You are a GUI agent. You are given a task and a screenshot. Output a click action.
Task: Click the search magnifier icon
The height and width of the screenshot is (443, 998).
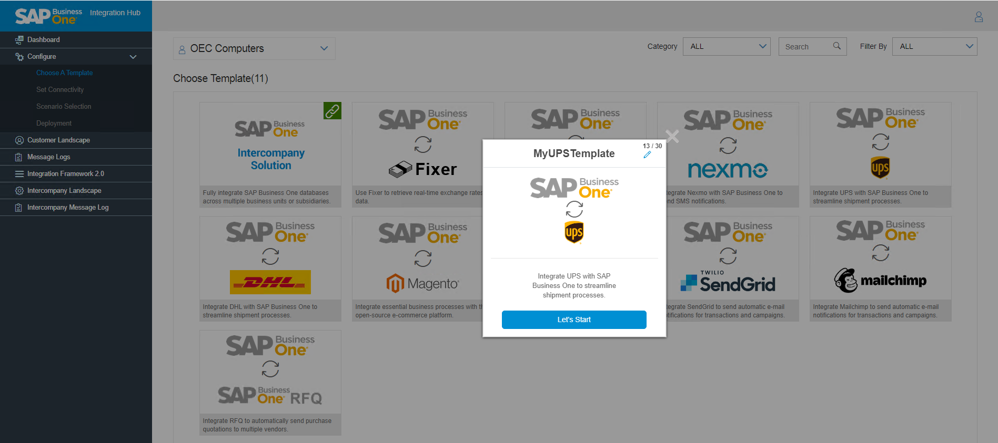(x=836, y=46)
